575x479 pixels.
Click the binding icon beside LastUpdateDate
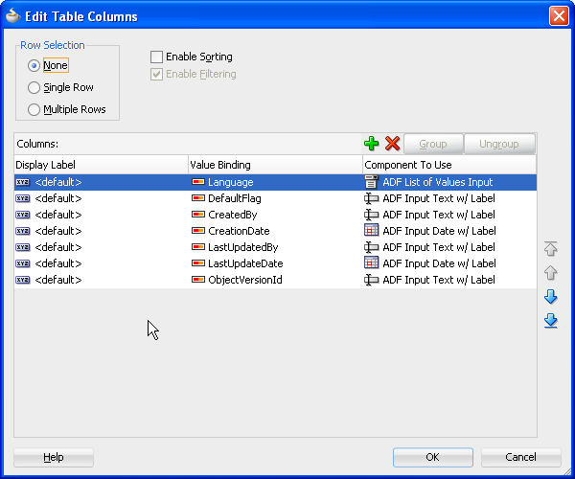coord(198,262)
